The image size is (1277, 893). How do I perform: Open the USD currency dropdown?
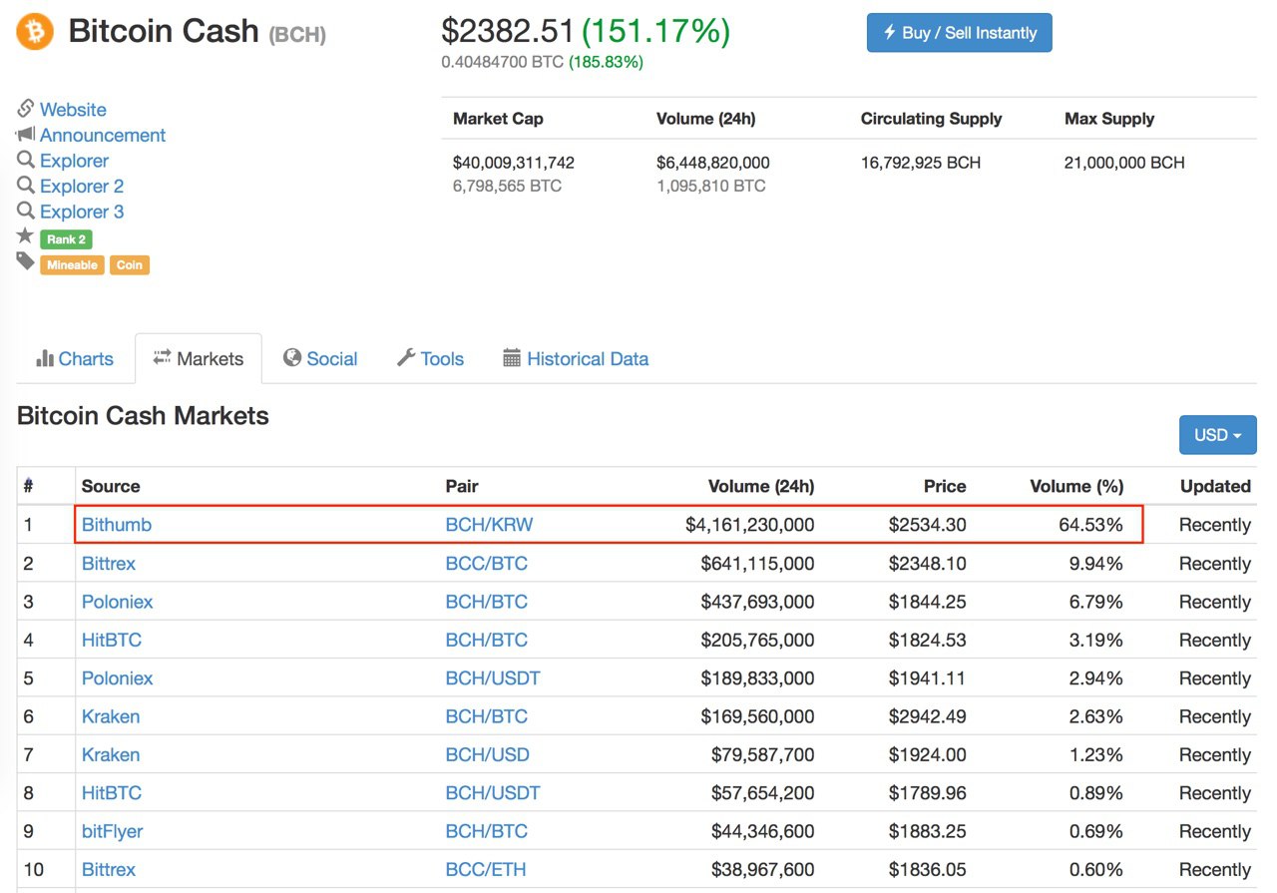(x=1217, y=435)
